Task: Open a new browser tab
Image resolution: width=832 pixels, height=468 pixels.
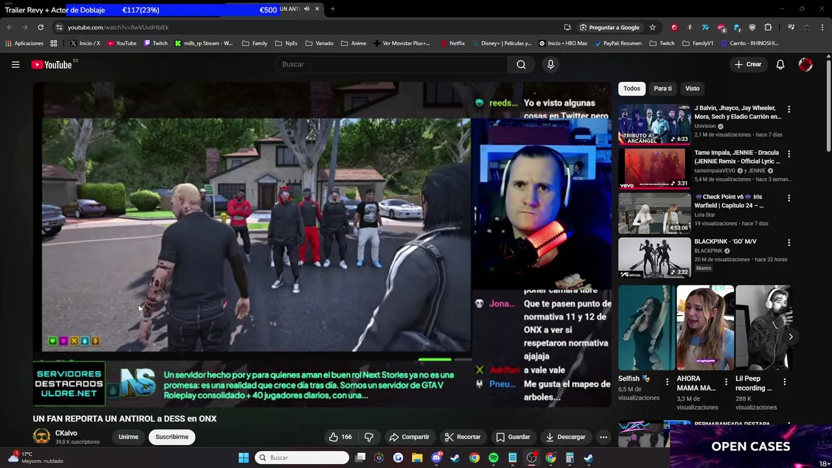Action: pos(332,9)
